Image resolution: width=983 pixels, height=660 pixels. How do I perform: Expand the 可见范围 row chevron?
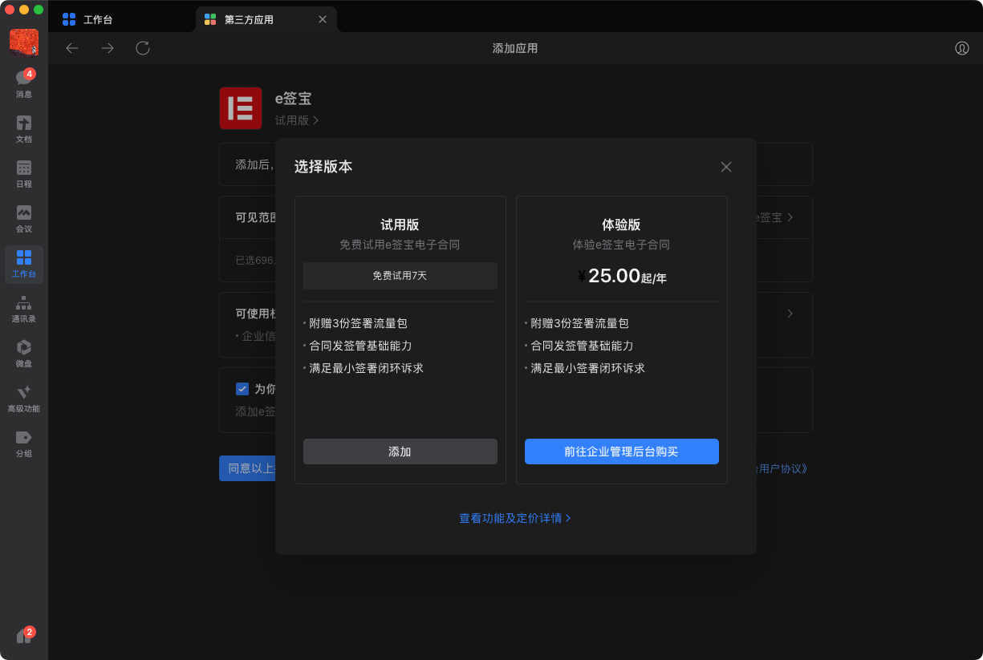pos(790,217)
